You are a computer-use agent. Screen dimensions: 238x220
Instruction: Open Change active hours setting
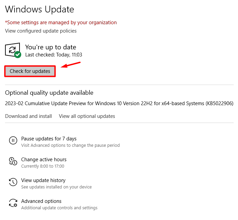pos(44,160)
